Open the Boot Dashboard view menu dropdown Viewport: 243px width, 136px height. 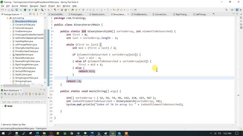coord(43,94)
